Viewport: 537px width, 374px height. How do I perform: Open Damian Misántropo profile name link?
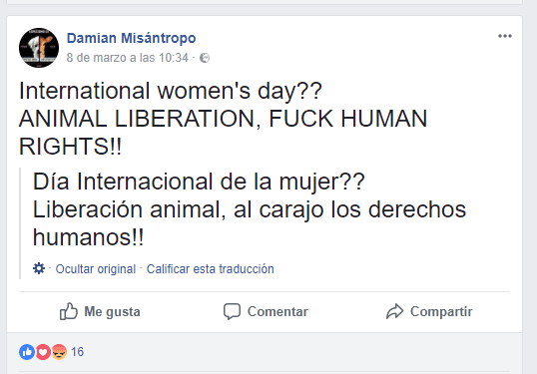[131, 38]
